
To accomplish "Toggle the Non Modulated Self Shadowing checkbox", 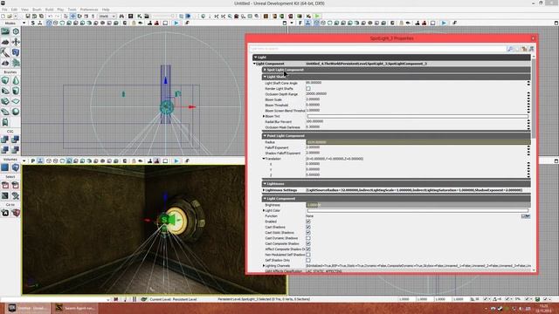I will 308,255.
